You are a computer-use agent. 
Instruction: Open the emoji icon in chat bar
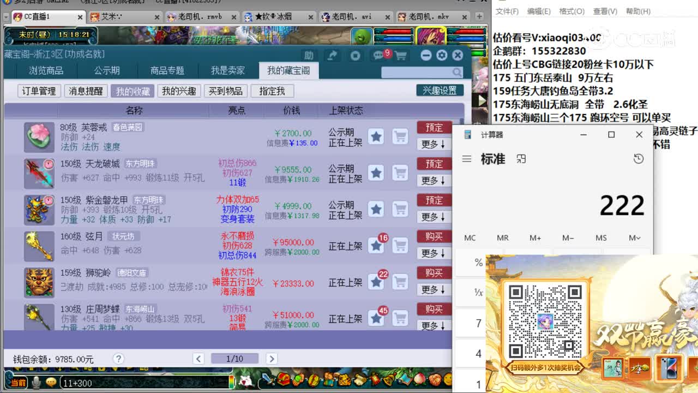pyautogui.click(x=51, y=383)
